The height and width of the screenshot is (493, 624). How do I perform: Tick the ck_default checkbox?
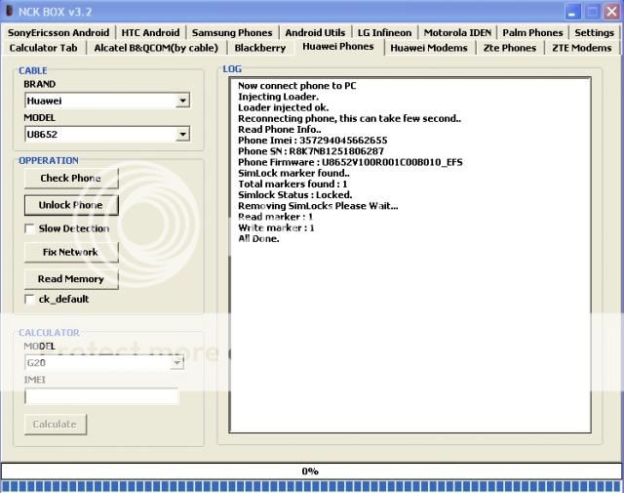tap(30, 299)
